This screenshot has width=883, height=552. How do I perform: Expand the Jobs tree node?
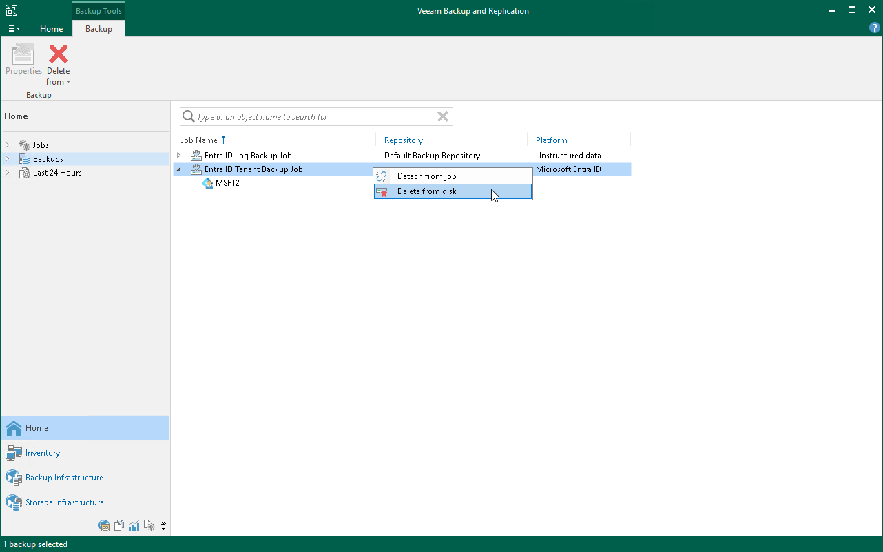pos(8,145)
